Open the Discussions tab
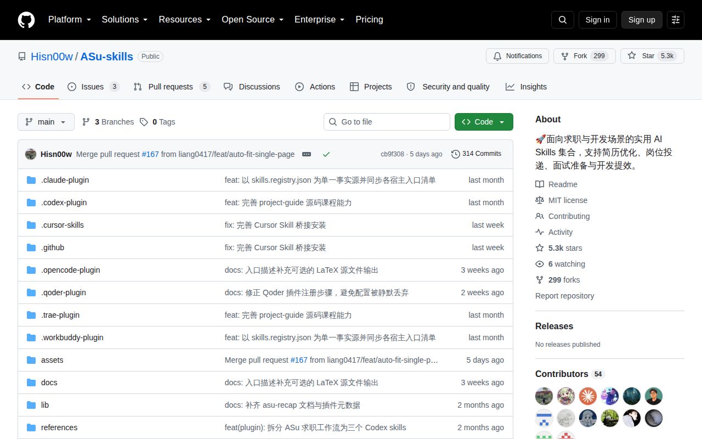Viewport: 702px width, 439px height. coord(252,87)
